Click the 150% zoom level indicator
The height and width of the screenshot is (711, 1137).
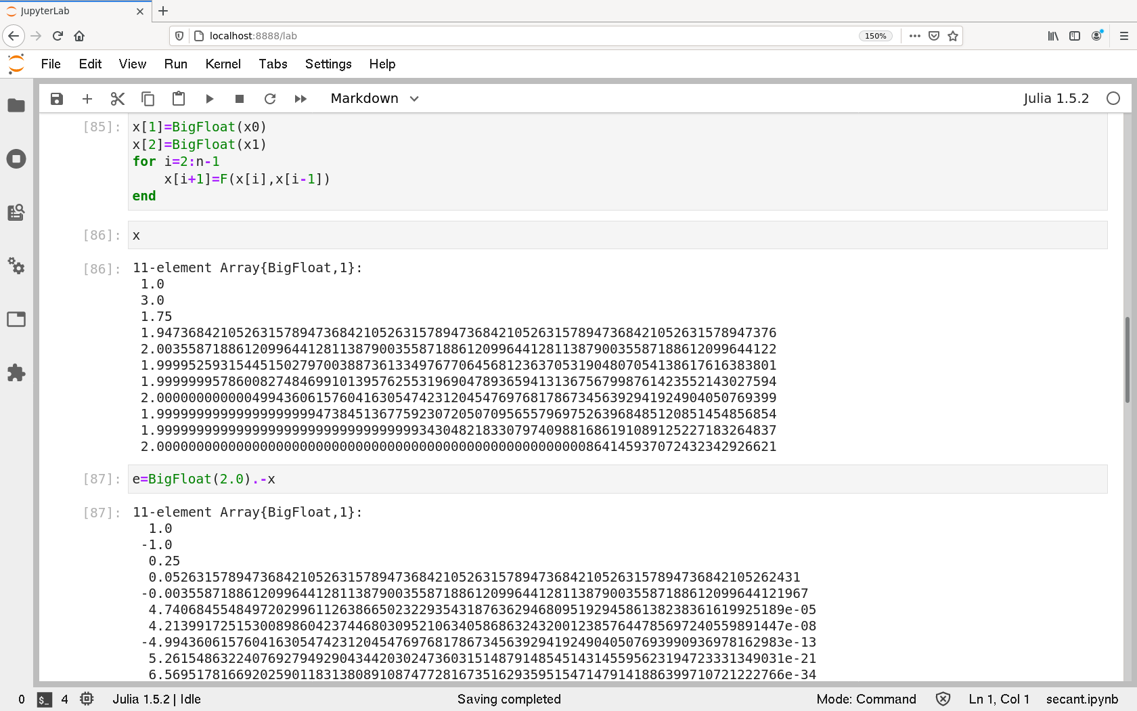875,36
